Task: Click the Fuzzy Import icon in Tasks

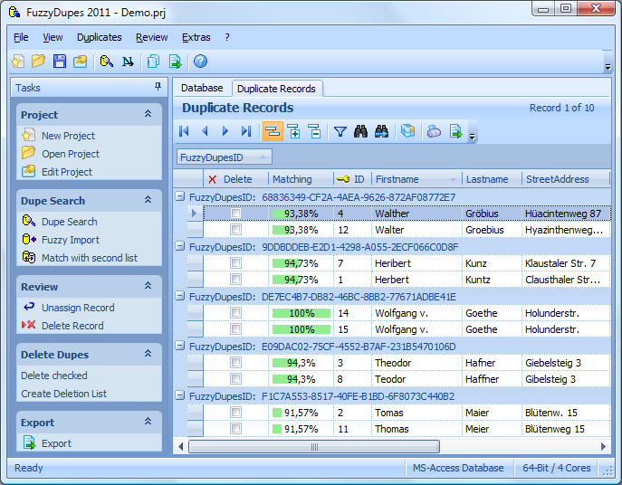Action: coord(29,239)
